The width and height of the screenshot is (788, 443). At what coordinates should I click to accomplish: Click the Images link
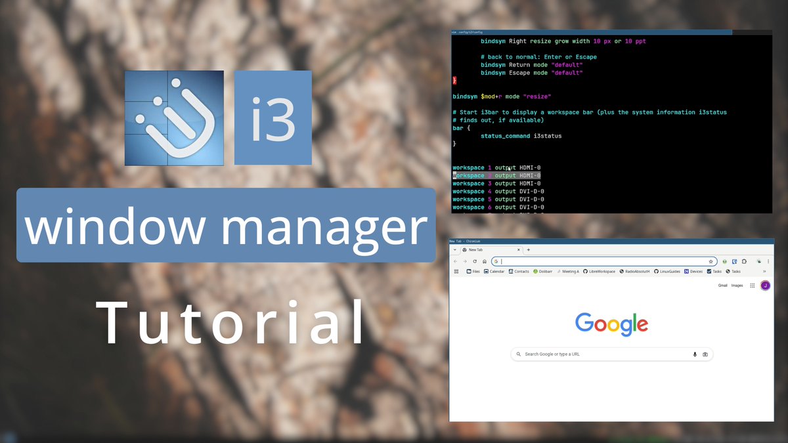[x=737, y=285]
